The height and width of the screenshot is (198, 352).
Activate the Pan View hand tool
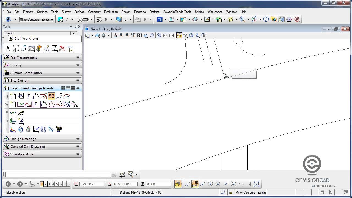152,35
